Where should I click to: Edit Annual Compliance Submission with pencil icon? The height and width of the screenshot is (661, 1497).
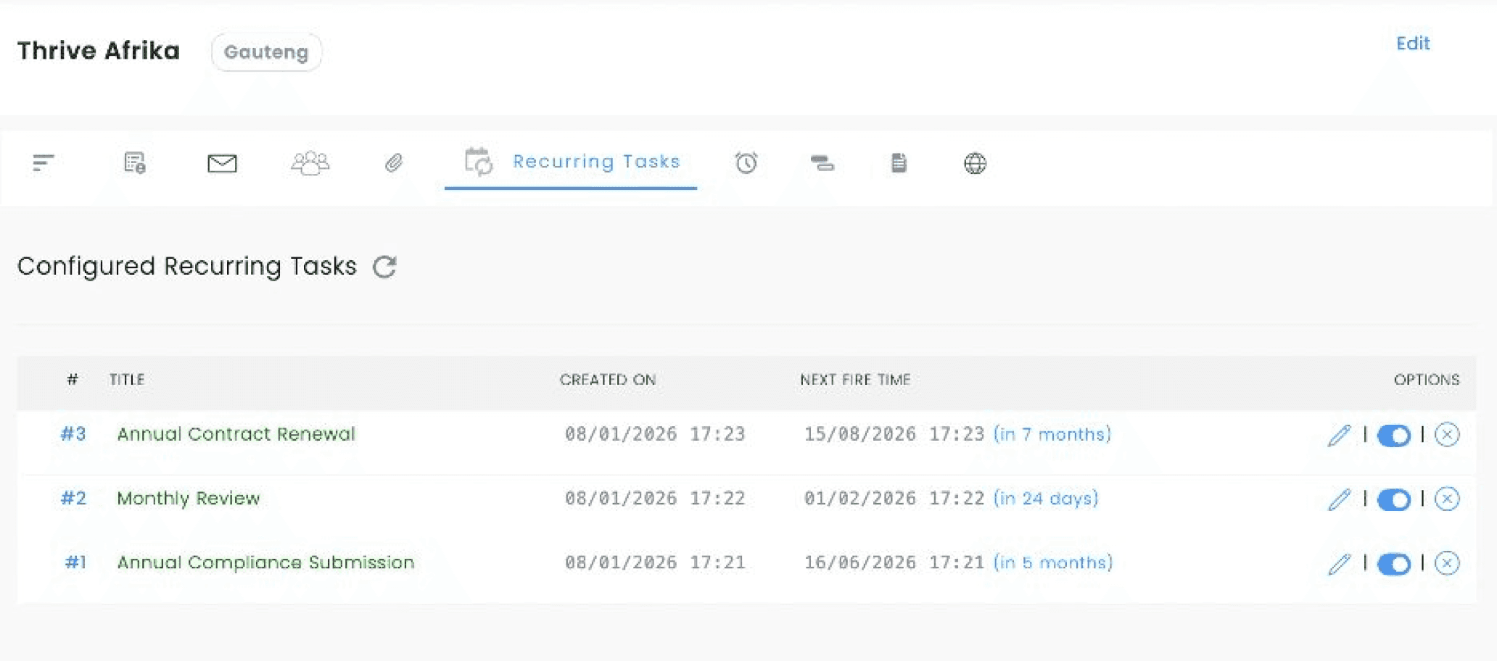[1339, 564]
